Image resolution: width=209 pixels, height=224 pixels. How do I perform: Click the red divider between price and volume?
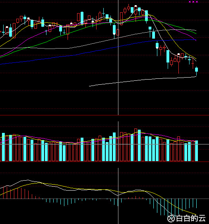[104, 115]
